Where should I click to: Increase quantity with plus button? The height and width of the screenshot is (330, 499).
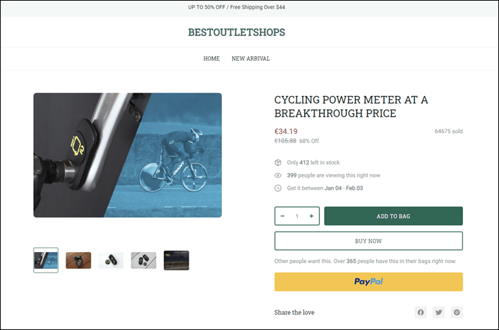pyautogui.click(x=311, y=216)
